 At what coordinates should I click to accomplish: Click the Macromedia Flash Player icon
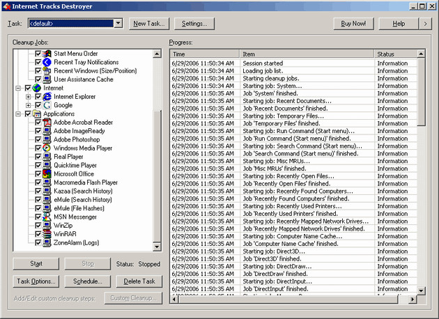[x=47, y=182]
